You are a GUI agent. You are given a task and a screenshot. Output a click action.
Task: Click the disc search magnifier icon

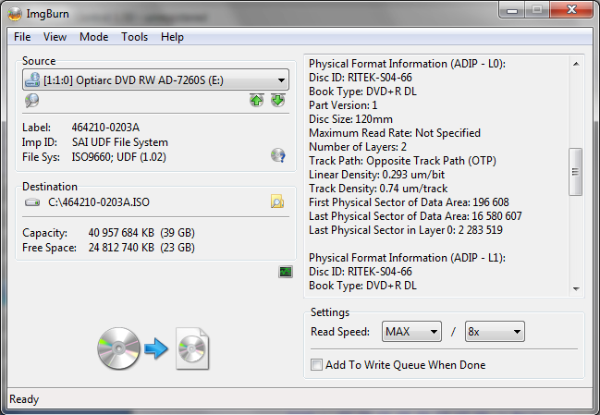[x=31, y=101]
